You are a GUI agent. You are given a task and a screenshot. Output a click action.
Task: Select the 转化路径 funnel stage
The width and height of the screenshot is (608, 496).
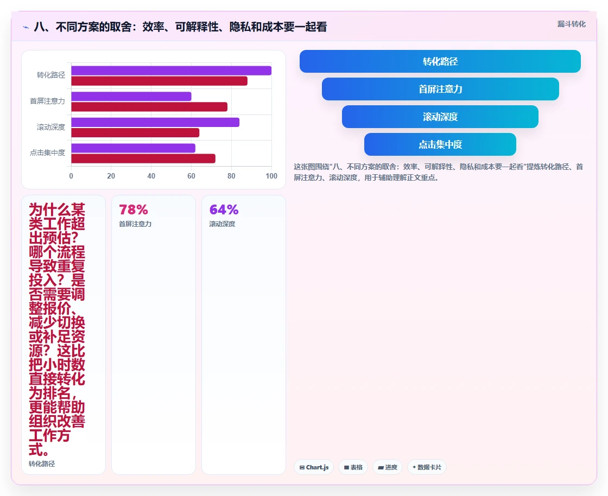440,61
